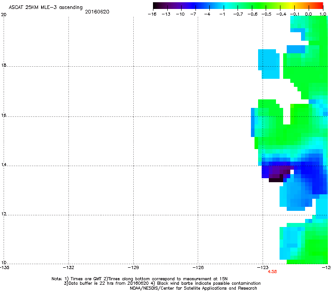Click longitude axis label -132

tap(68, 268)
